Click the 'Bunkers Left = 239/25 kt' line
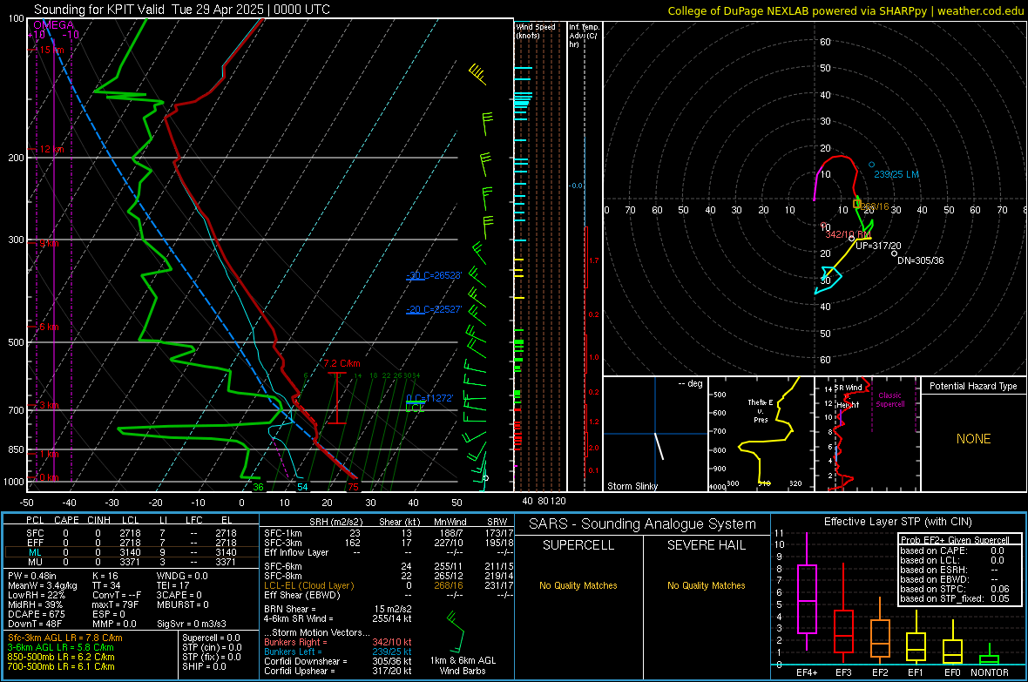This screenshot has width=1028, height=682. pos(338,652)
